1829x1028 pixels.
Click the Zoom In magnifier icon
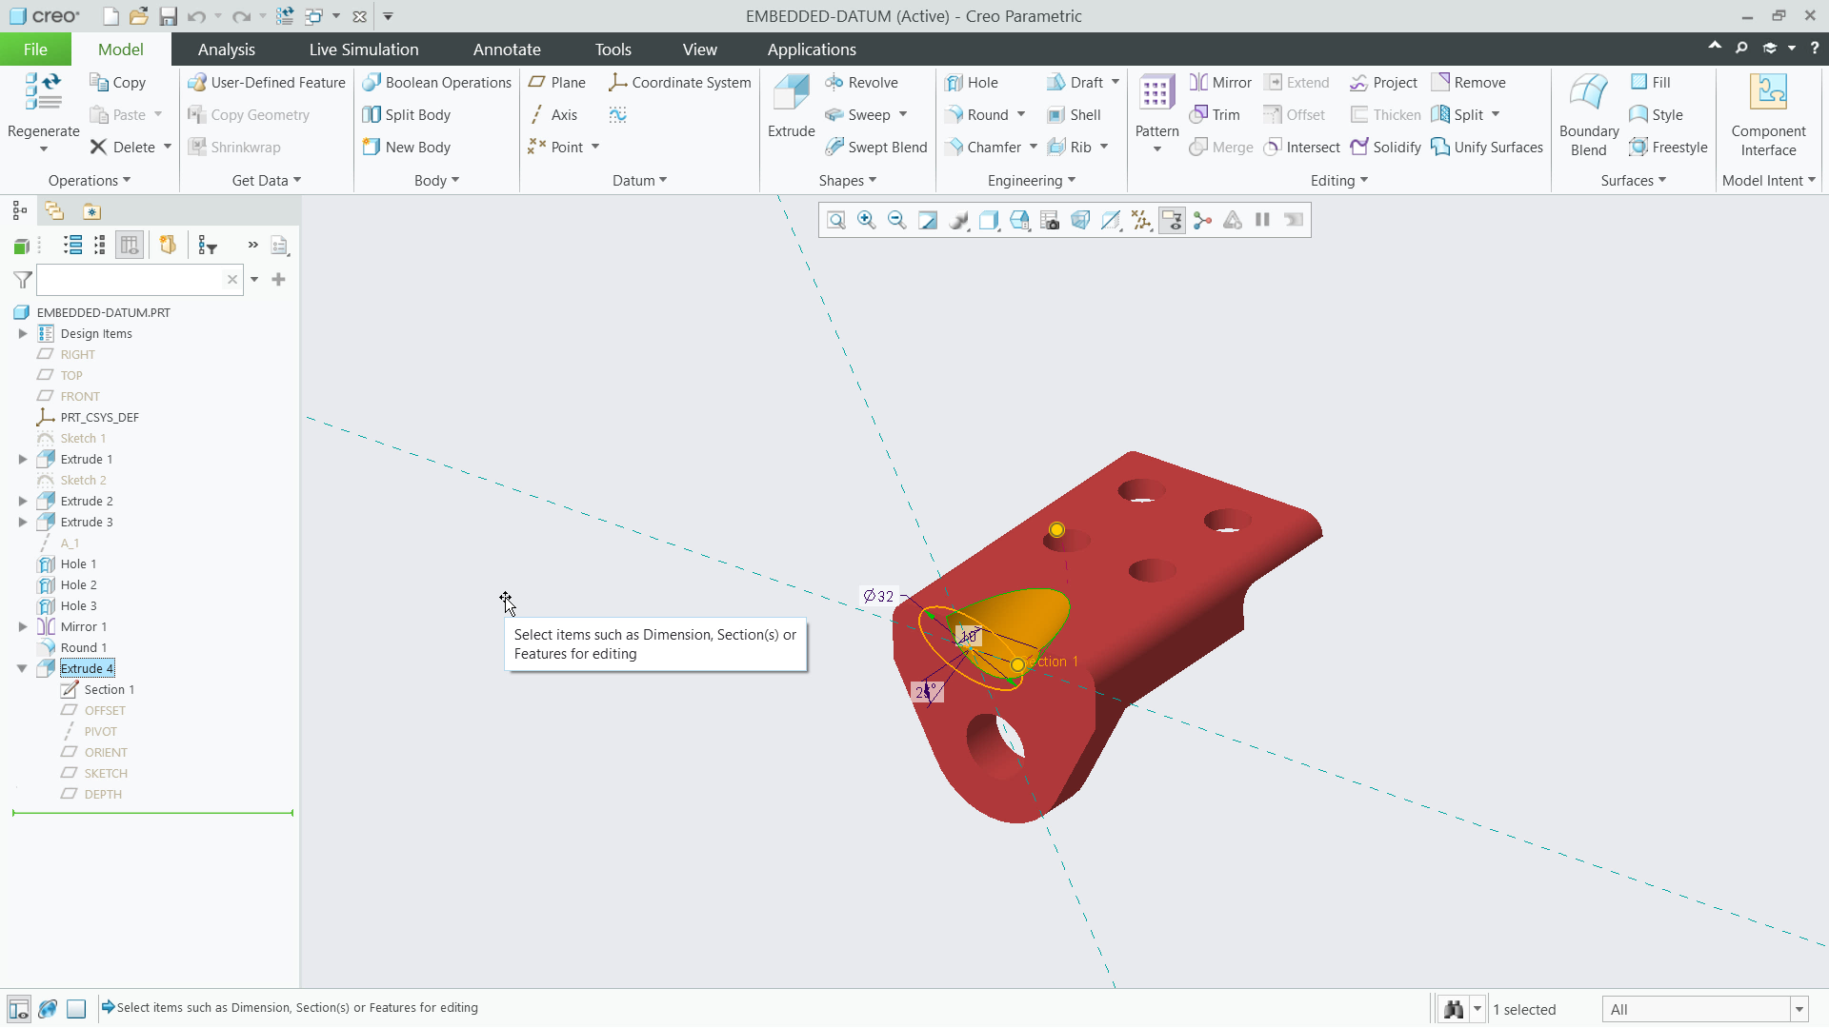[x=866, y=220]
